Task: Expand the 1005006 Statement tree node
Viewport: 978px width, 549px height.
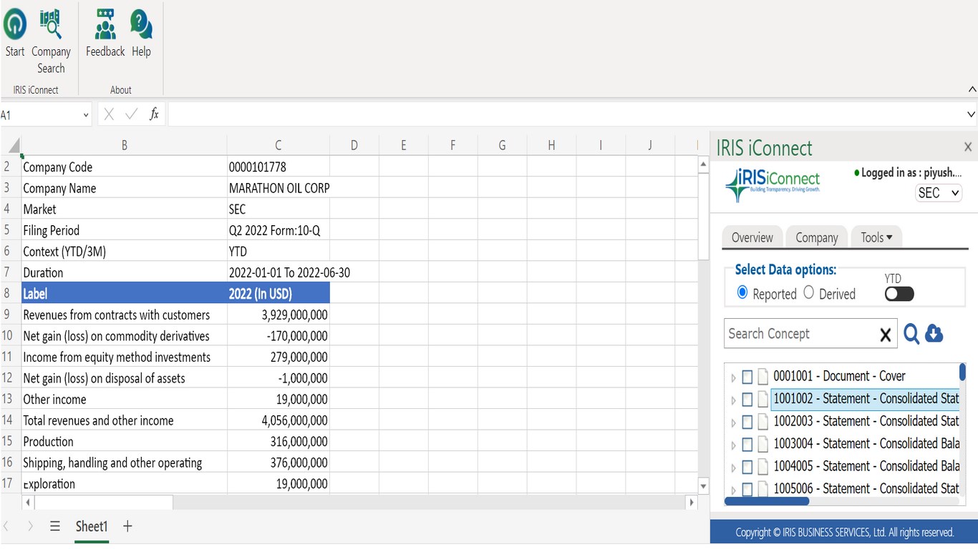Action: point(733,490)
